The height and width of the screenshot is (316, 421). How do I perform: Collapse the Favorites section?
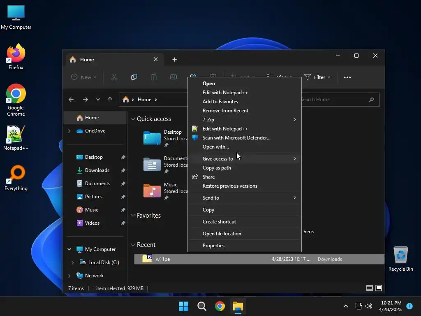tap(133, 216)
